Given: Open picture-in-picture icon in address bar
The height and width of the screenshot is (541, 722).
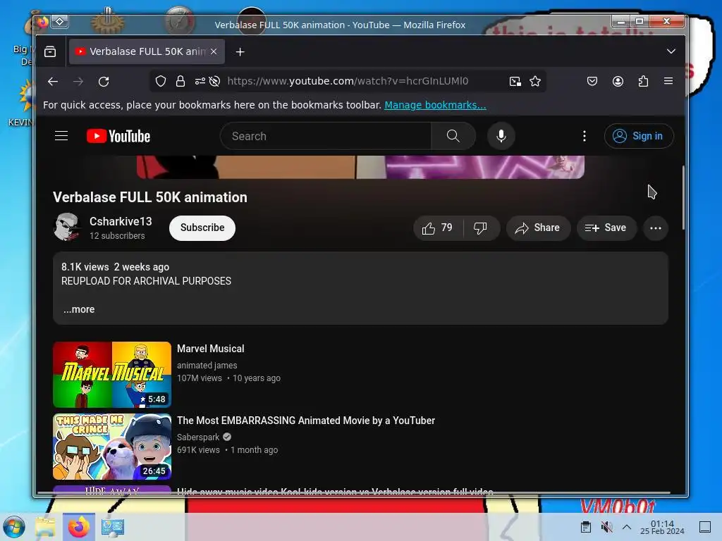Looking at the screenshot, I should coord(515,82).
